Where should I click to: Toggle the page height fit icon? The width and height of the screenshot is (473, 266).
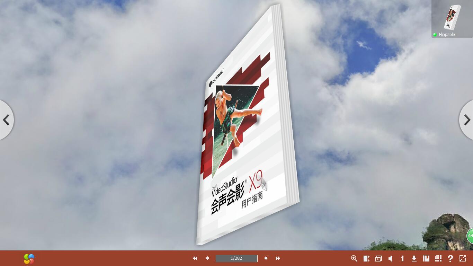[x=366, y=258]
